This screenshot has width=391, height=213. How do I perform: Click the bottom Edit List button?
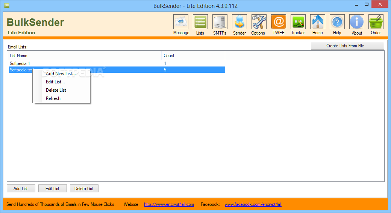coord(53,188)
